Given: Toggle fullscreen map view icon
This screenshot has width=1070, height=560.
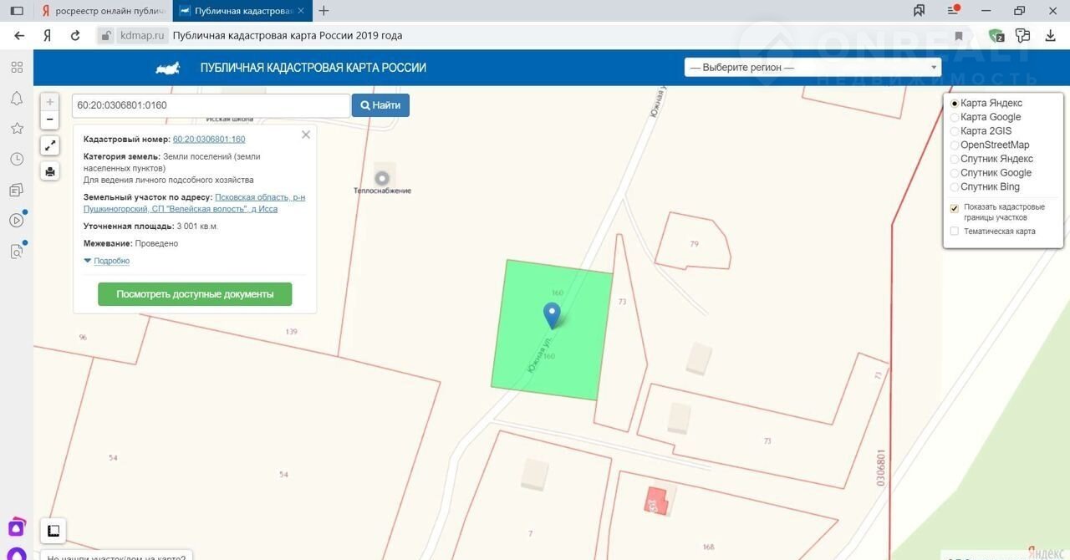Looking at the screenshot, I should (x=50, y=145).
